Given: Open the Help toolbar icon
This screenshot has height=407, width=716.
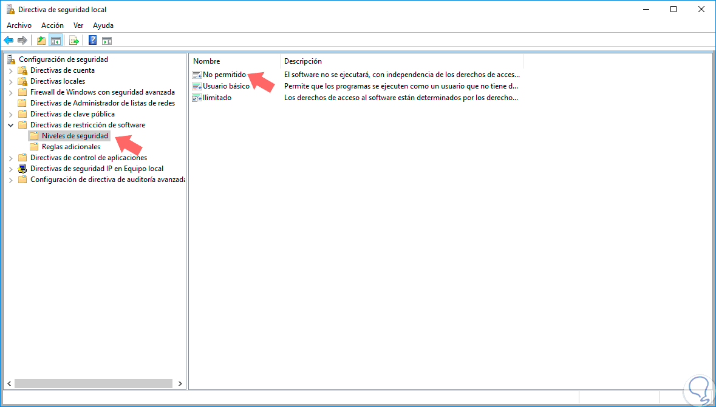Looking at the screenshot, I should click(x=93, y=41).
